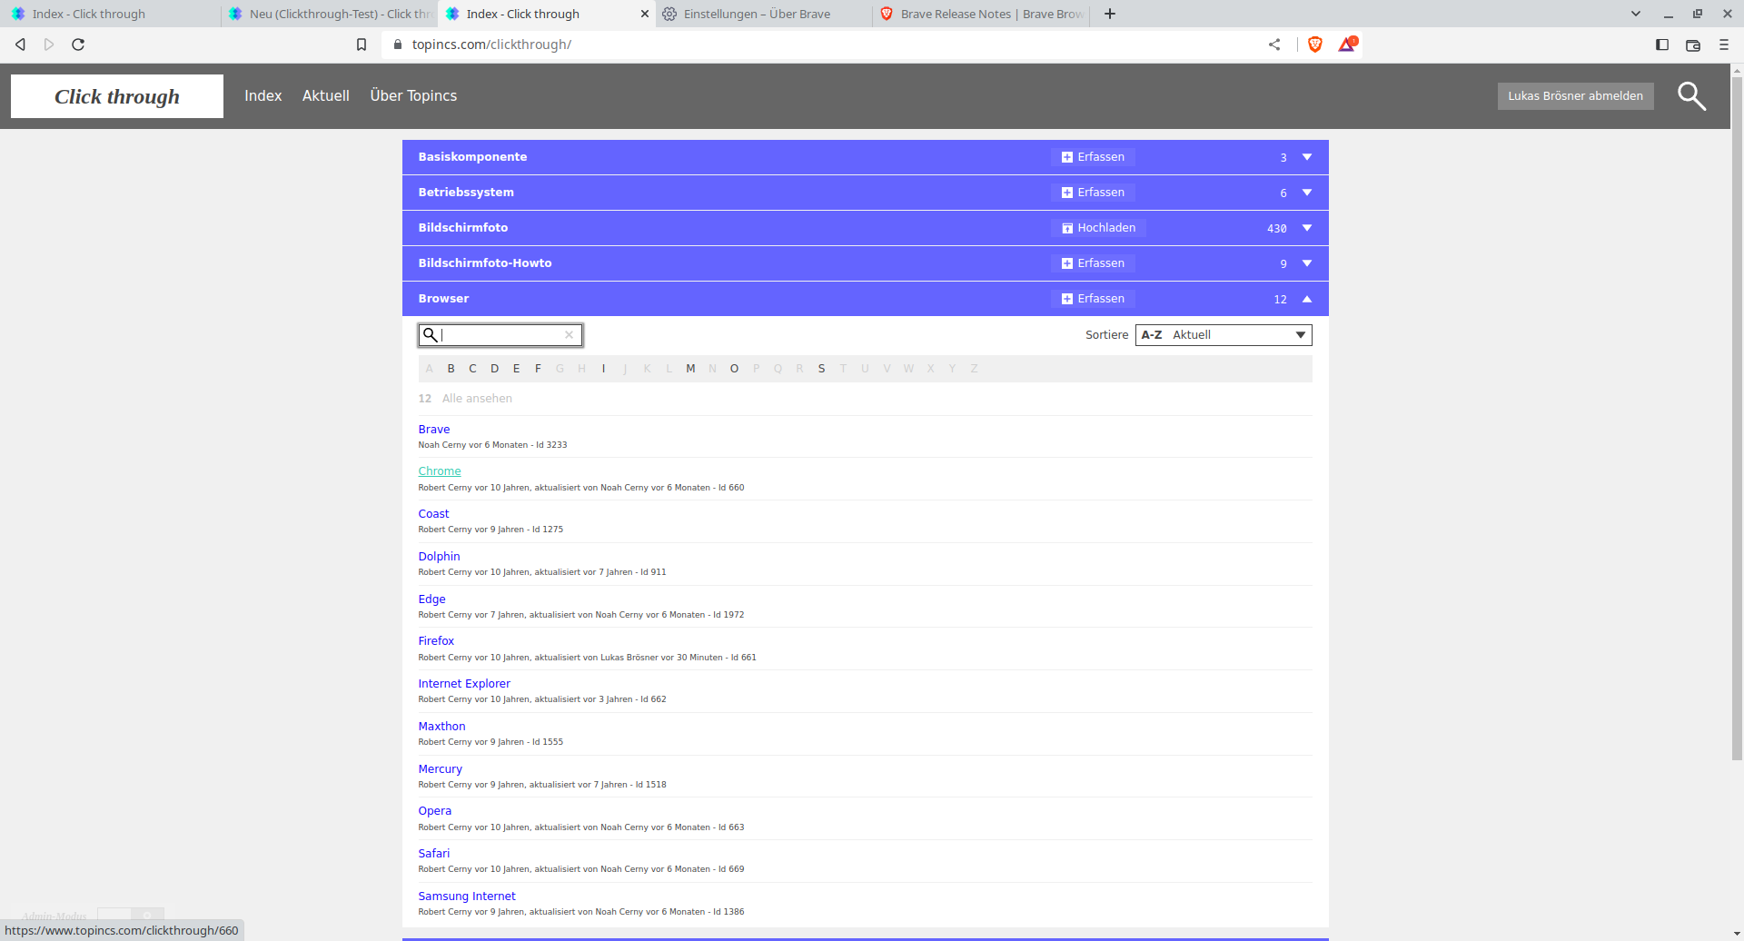Clear the browser filter search field

[x=569, y=335]
